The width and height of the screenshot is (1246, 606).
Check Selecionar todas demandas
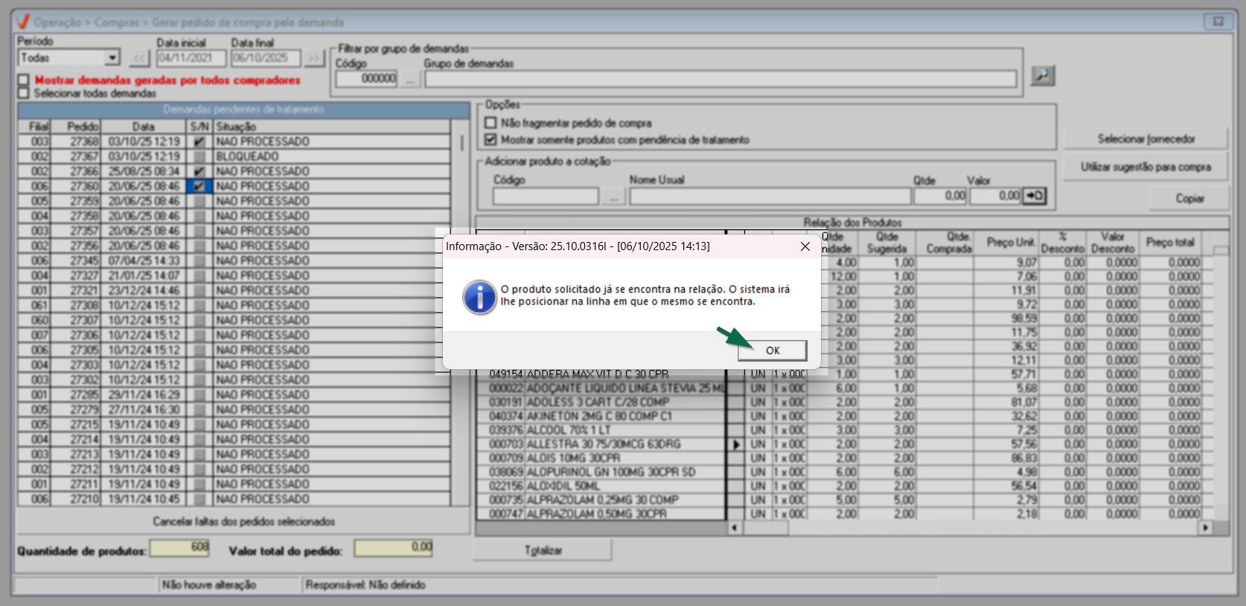tap(24, 93)
